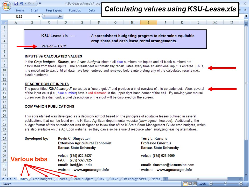Click the Name Box showing I112
This screenshot has width=249, height=187.
19,16
